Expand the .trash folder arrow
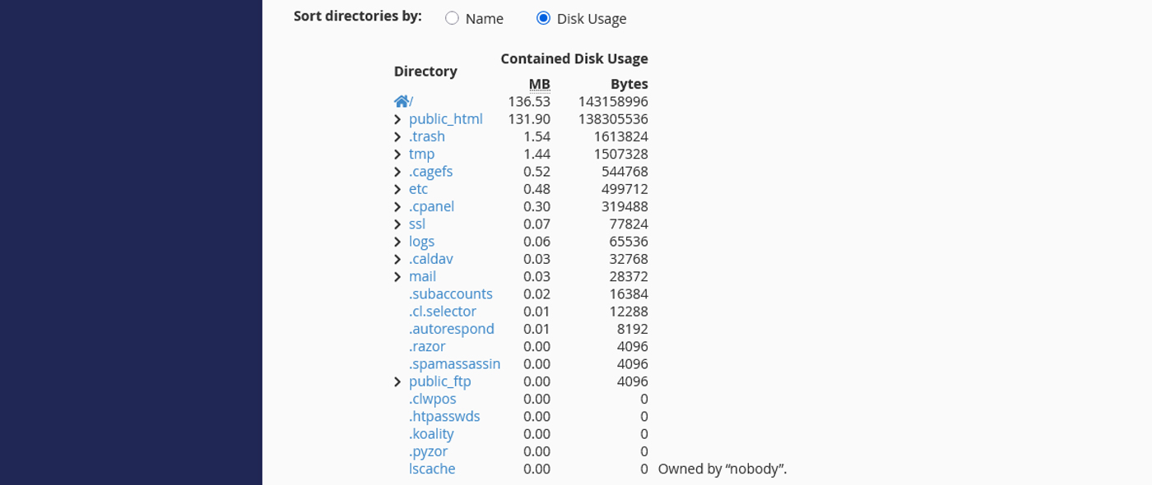Image resolution: width=1152 pixels, height=485 pixels. (x=397, y=137)
